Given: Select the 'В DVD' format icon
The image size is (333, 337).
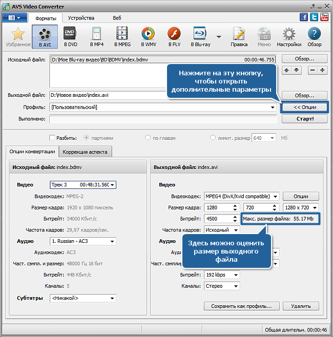Looking at the screenshot, I should 71,36.
